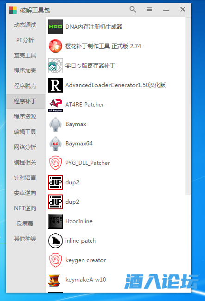
Task: Switch to the 动态调试 category
Action: 25,25
